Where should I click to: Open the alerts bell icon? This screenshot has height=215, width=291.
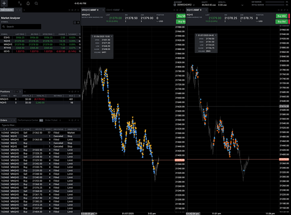tap(28, 3)
